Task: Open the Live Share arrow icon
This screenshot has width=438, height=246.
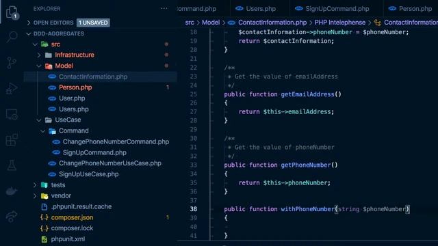Action: 12,217
